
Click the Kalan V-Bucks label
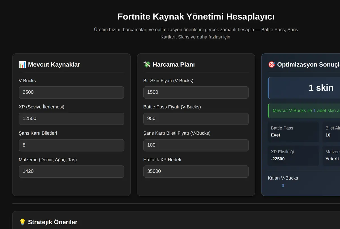point(283,178)
